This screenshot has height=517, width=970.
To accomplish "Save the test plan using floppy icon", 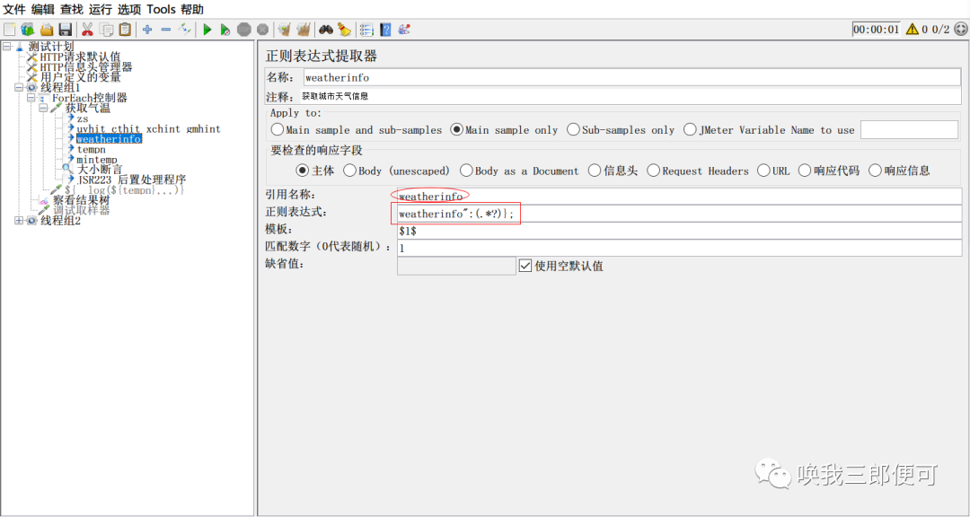I will pos(65,29).
